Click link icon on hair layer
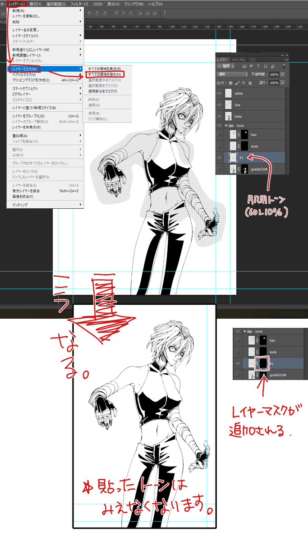Image resolution: width=308 pixels, height=541 pixels. coord(239,134)
